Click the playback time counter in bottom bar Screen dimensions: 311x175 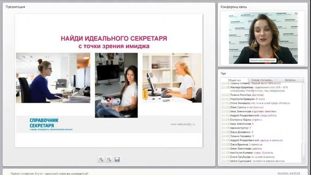(x=289, y=174)
